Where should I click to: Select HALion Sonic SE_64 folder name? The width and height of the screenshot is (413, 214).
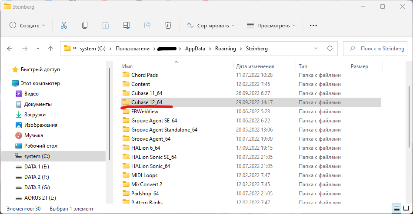tap(154, 157)
